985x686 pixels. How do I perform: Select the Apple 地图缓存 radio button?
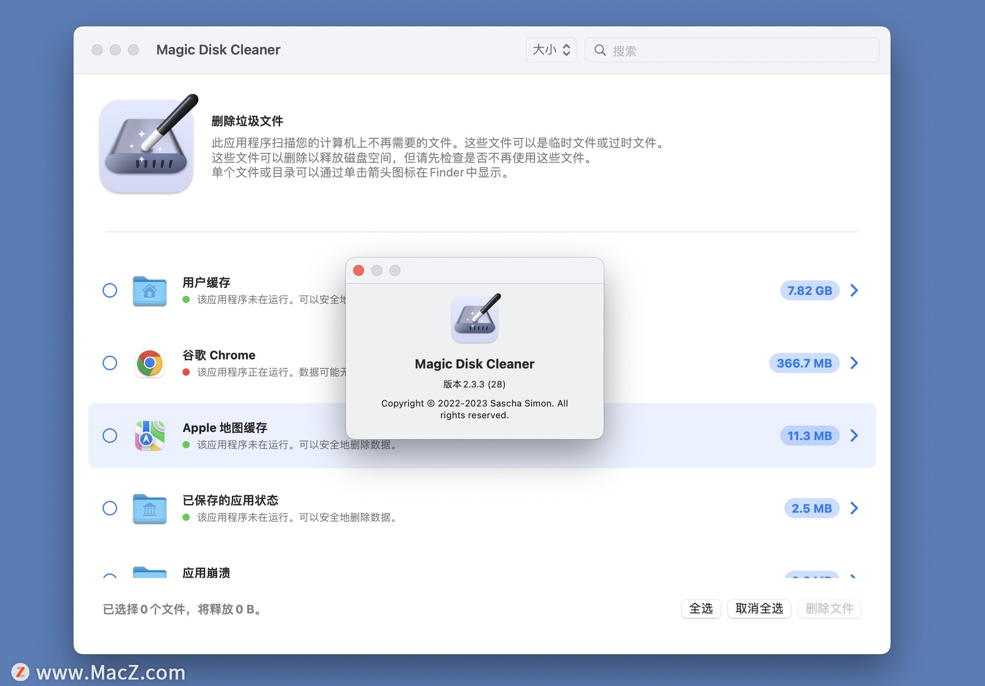click(110, 435)
